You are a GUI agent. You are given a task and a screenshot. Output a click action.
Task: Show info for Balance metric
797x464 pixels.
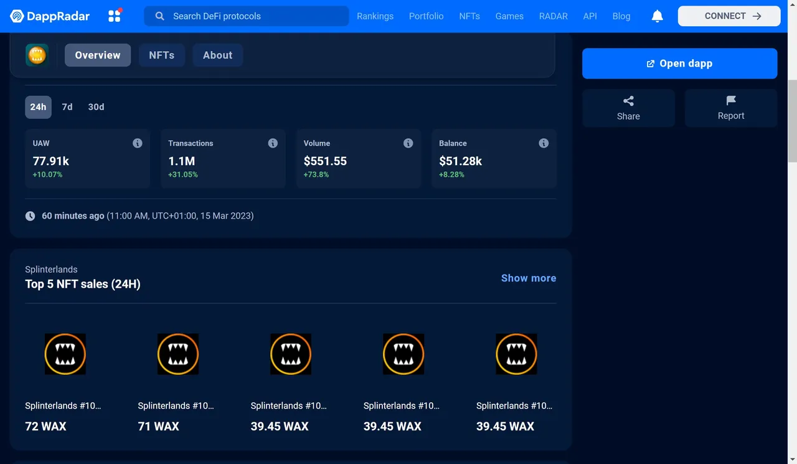point(544,143)
